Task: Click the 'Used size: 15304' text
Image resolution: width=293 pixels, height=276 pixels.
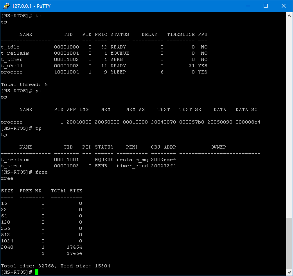Action: [x=85, y=266]
